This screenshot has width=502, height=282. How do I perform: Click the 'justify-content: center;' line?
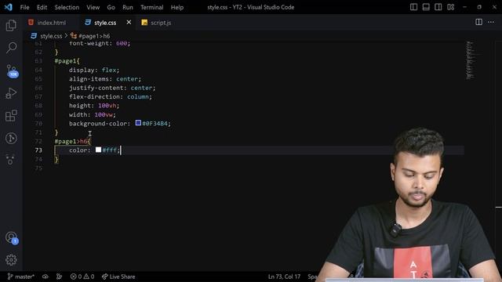[112, 88]
